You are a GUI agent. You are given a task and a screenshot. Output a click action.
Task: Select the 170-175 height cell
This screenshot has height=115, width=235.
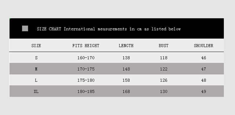pyautogui.click(x=86, y=69)
